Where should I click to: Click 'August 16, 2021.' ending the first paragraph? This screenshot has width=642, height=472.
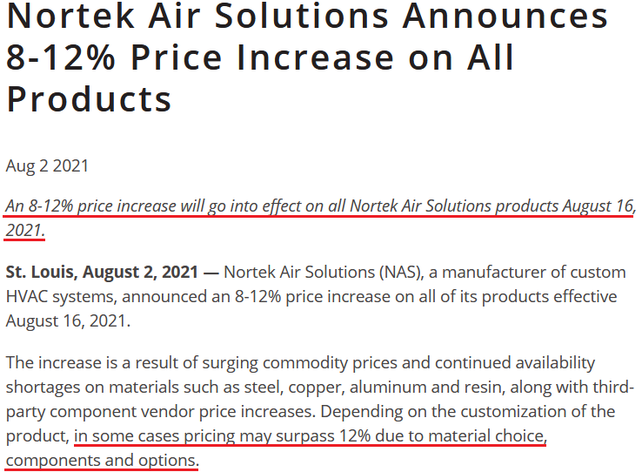coord(68,320)
